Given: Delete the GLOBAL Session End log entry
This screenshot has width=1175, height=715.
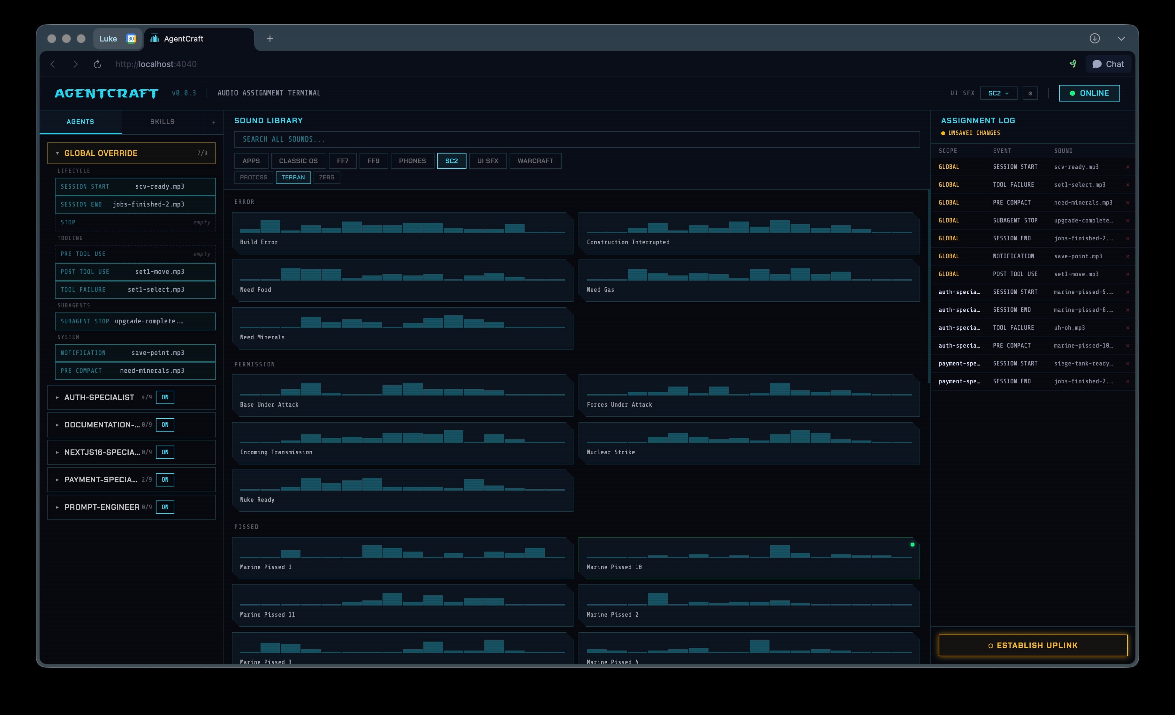Looking at the screenshot, I should point(1128,239).
